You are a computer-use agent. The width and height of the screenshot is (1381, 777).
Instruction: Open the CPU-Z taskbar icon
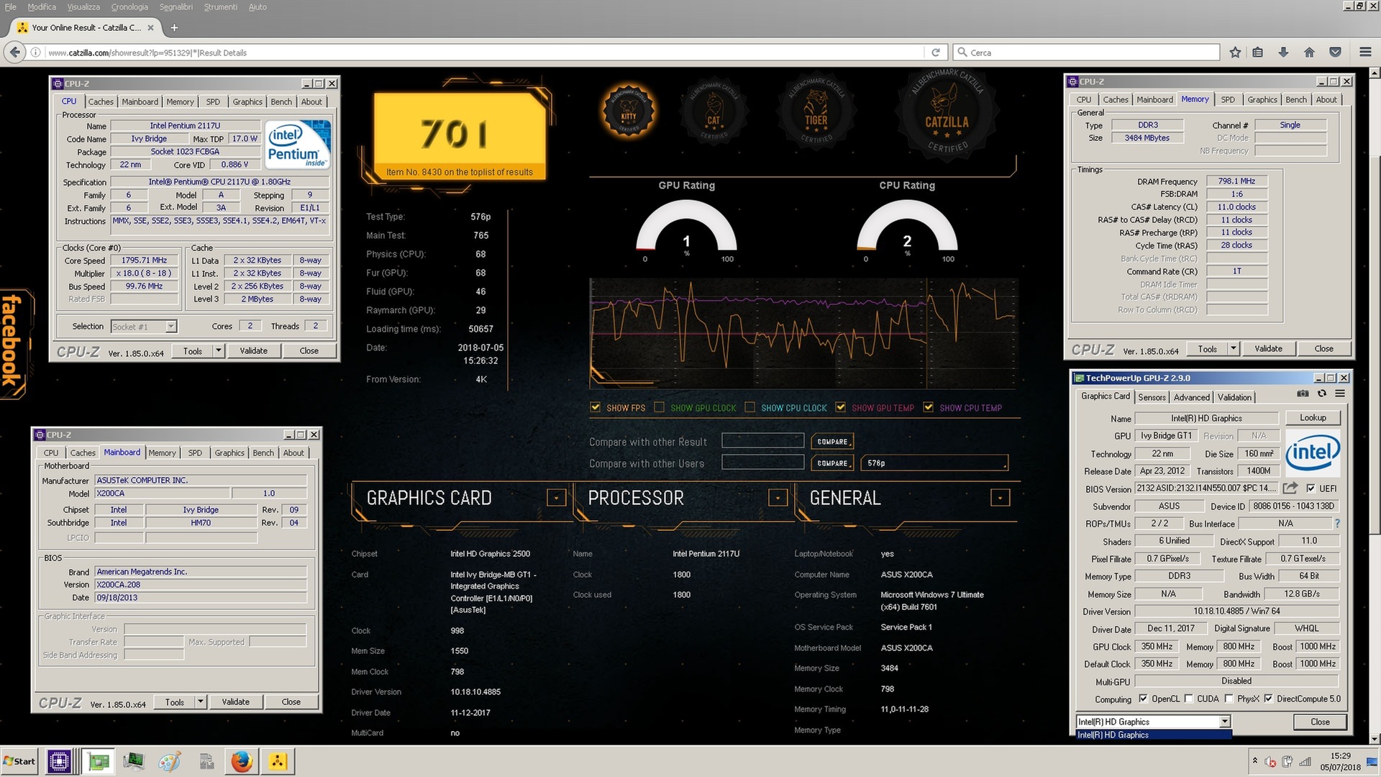point(59,760)
